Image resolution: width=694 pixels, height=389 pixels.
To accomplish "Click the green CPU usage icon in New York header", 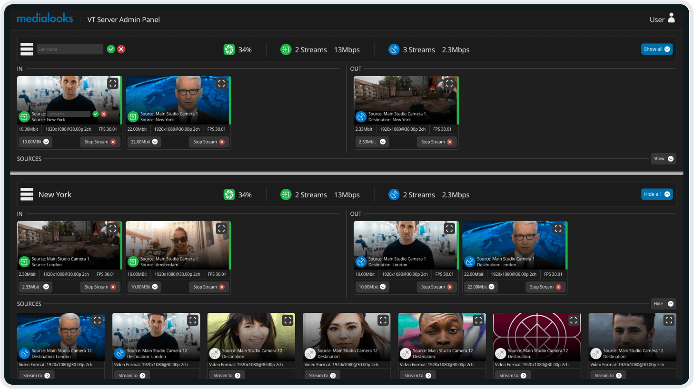I will coord(229,194).
